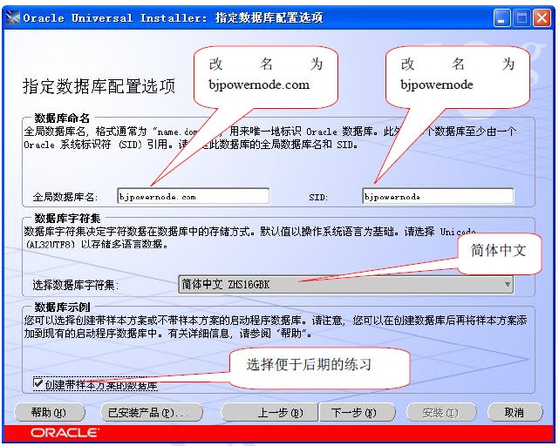
Task: Click the SID: label
Action: coord(318,197)
